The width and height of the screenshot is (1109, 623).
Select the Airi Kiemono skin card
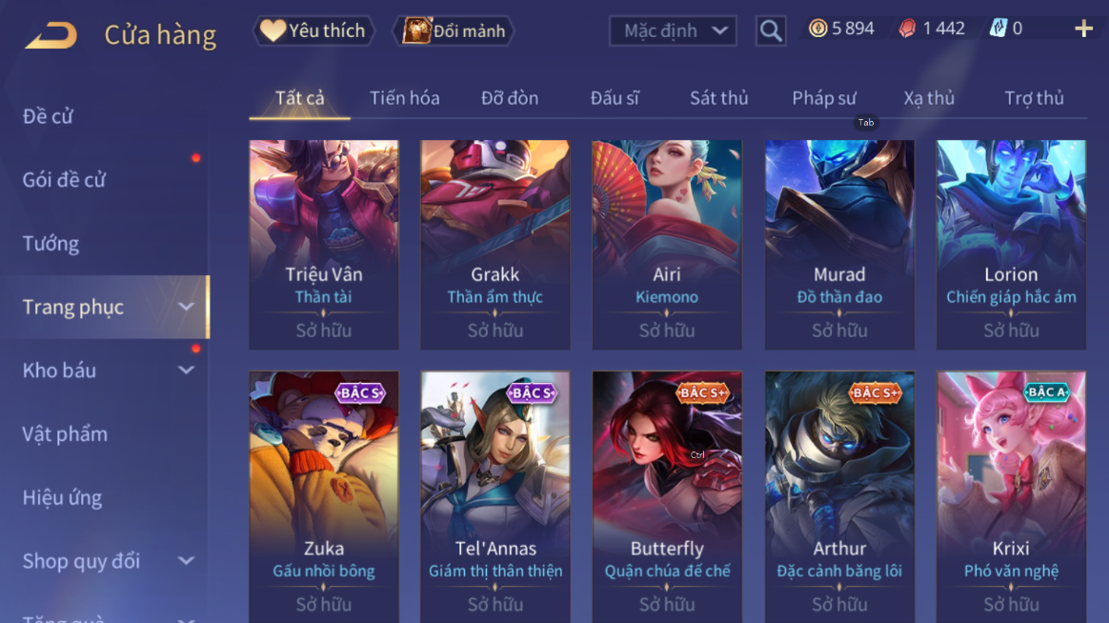coord(667,245)
